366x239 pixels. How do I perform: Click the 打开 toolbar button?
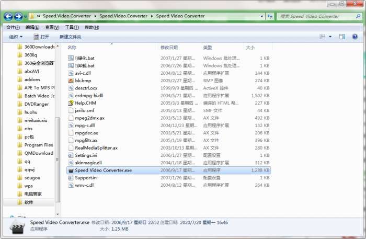coord(41,37)
